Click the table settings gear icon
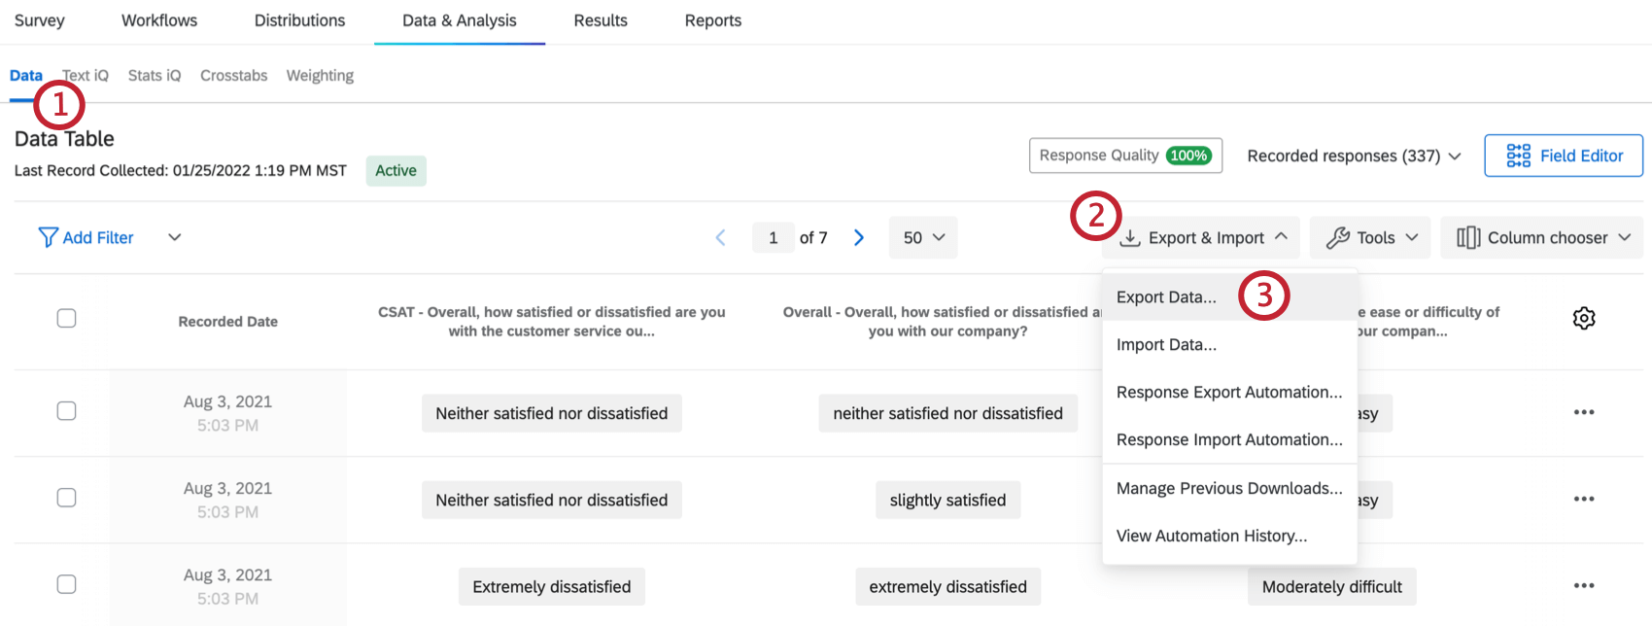 point(1584,318)
